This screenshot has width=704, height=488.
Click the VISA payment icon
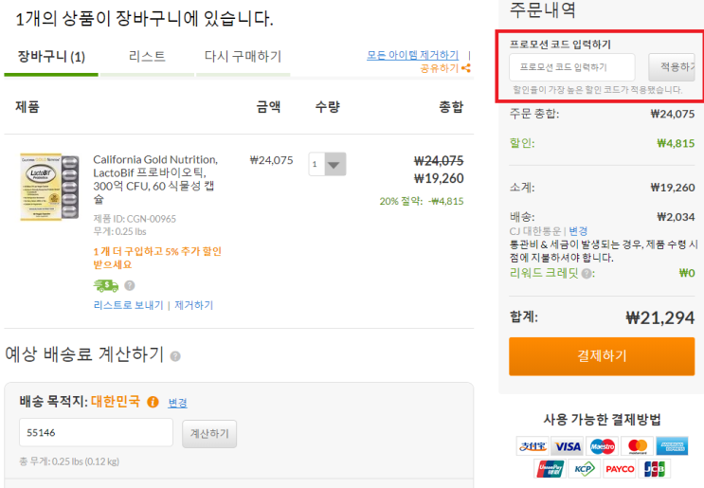[x=568, y=446]
